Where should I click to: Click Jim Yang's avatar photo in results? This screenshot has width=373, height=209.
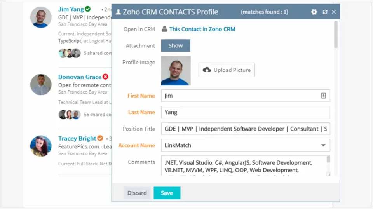tap(41, 17)
